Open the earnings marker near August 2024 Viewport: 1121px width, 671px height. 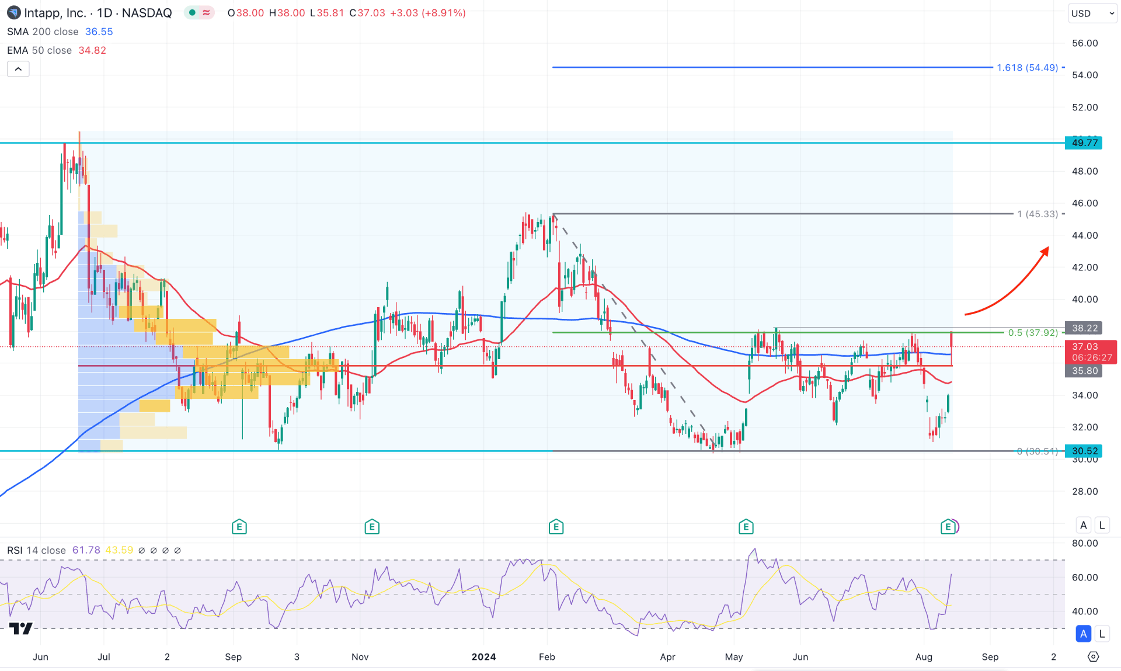pos(948,527)
